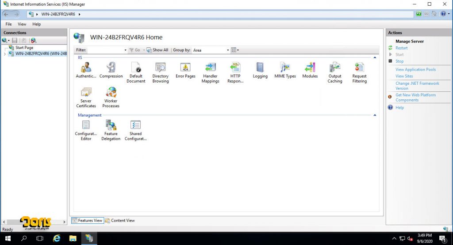Open Feature Delegation
The image size is (453, 245).
click(x=111, y=130)
